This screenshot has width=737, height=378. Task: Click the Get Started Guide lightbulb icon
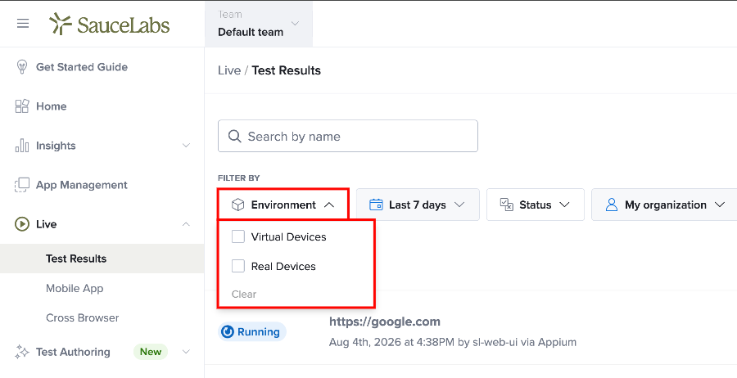21,67
